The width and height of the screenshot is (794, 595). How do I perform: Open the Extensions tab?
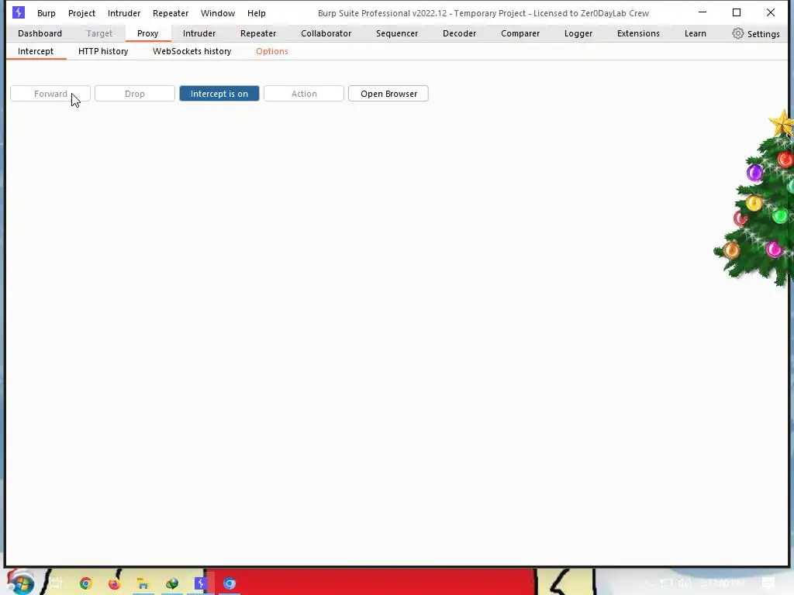click(638, 33)
